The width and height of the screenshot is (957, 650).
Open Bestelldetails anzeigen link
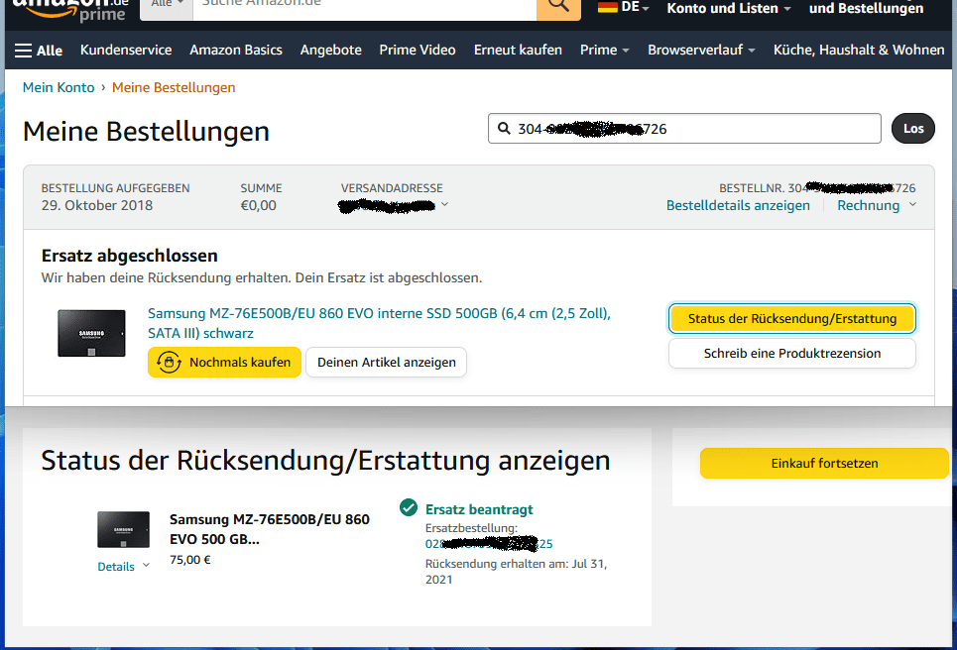coord(738,205)
